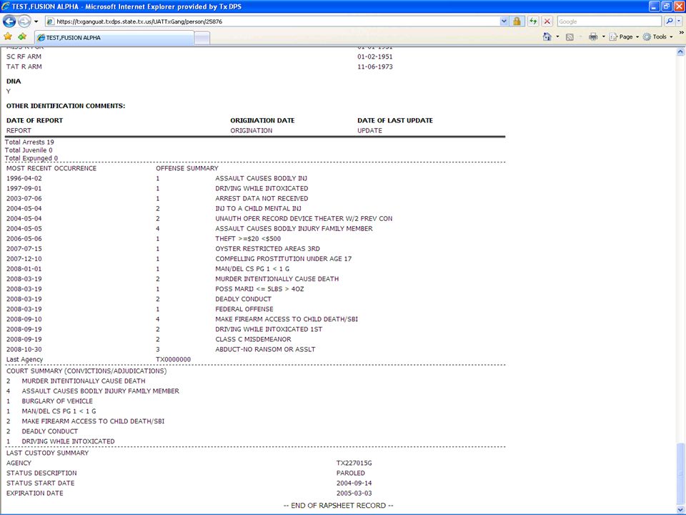The width and height of the screenshot is (686, 515).
Task: Click the date 11-06-1973
Action: pyautogui.click(x=375, y=67)
